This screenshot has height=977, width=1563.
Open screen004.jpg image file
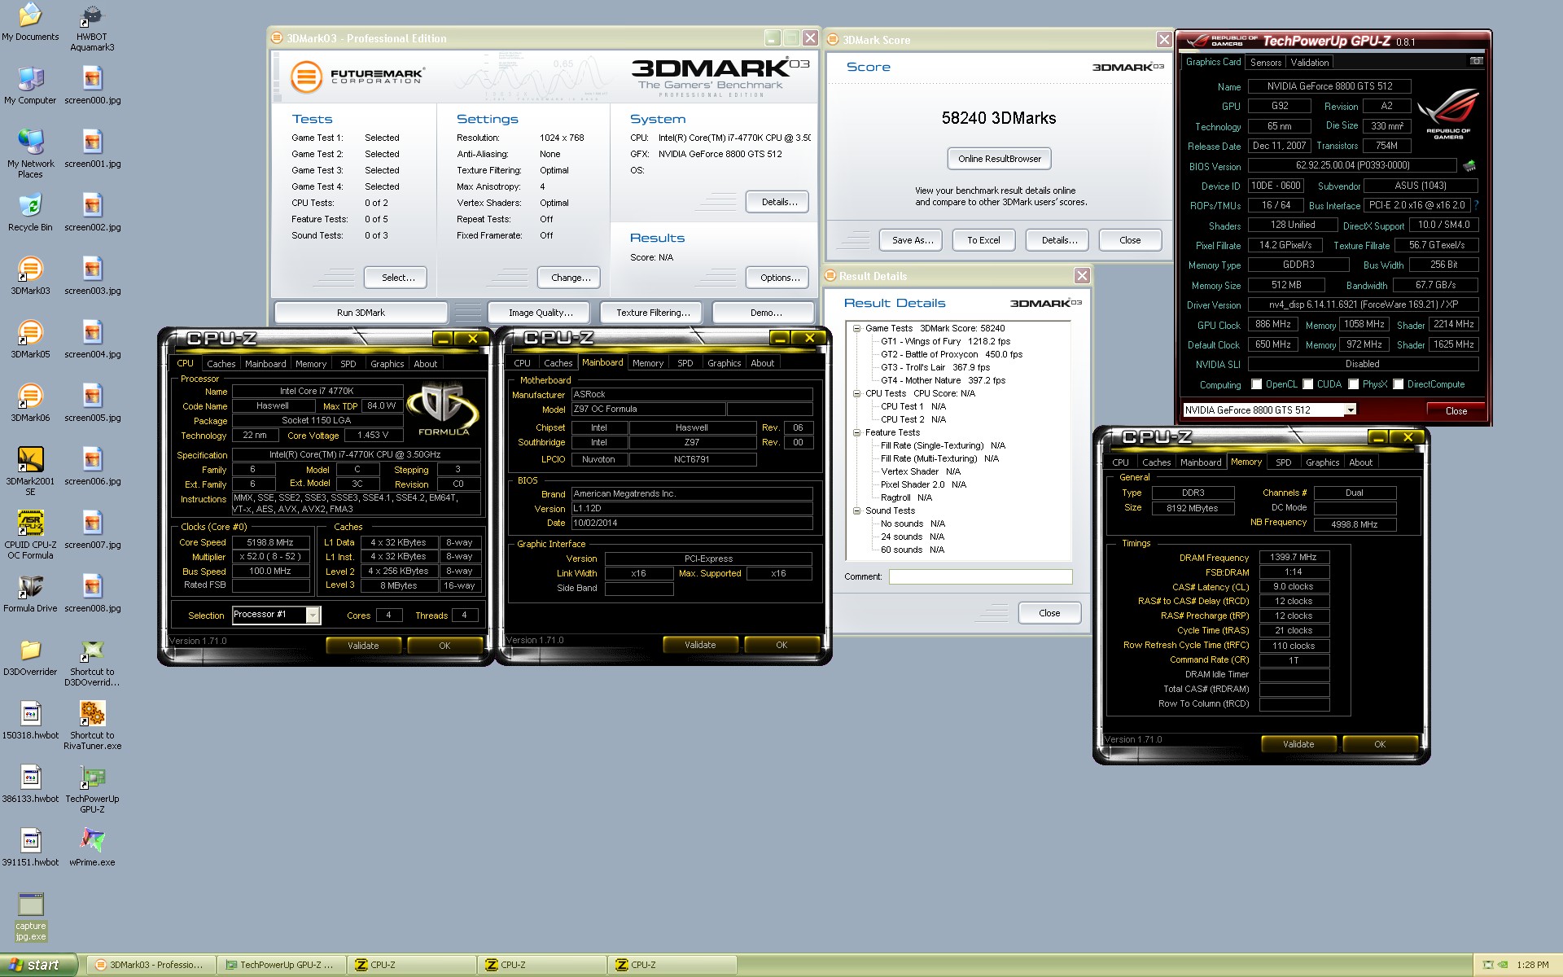point(92,340)
